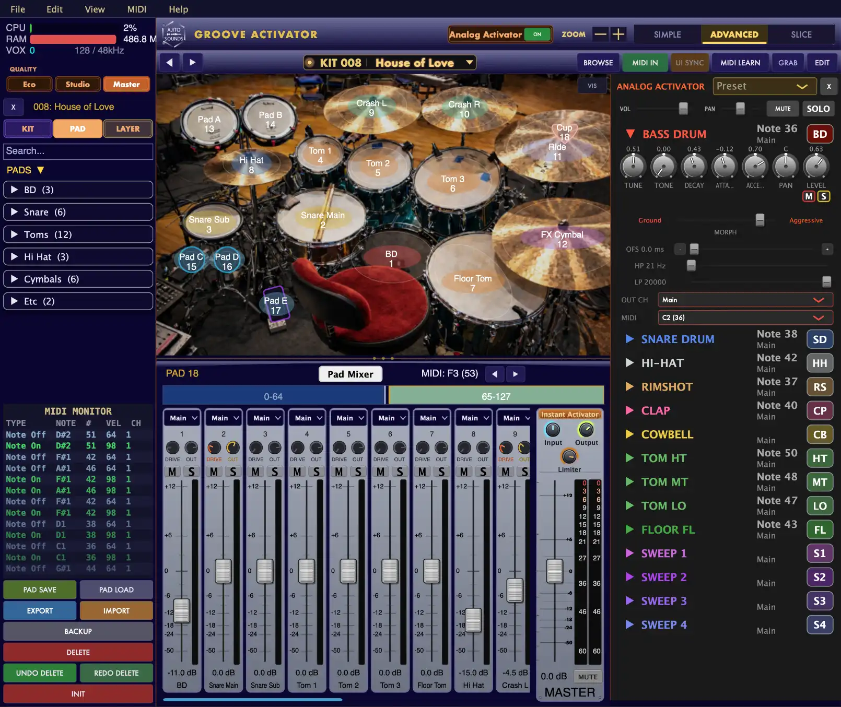Expand the BD (3) pad group
841x707 pixels.
coord(78,190)
